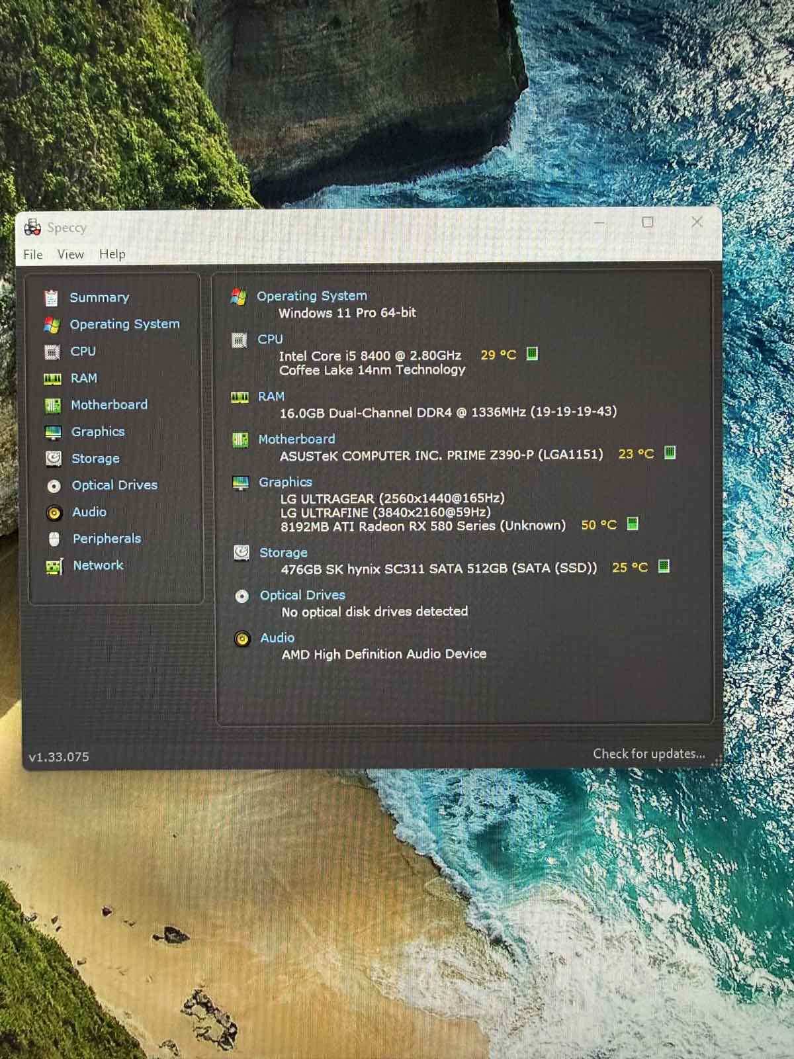Select the RAM stick icon in sidebar

(x=52, y=379)
